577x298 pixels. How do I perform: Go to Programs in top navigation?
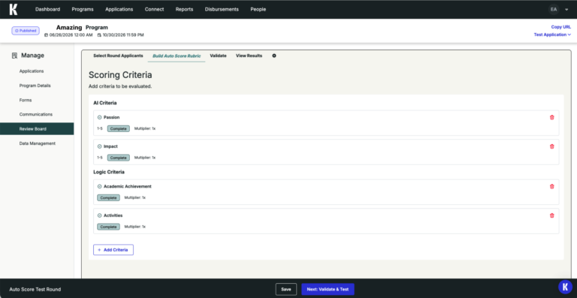click(83, 10)
